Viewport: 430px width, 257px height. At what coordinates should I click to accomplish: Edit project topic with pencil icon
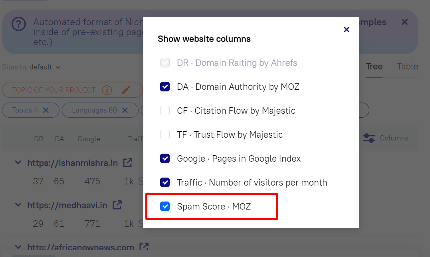126,90
